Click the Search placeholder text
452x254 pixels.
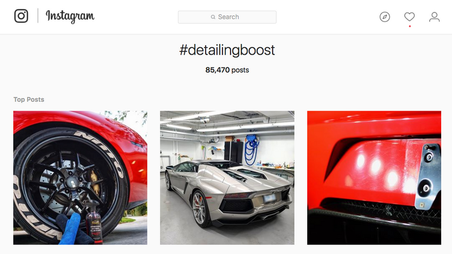click(x=228, y=17)
